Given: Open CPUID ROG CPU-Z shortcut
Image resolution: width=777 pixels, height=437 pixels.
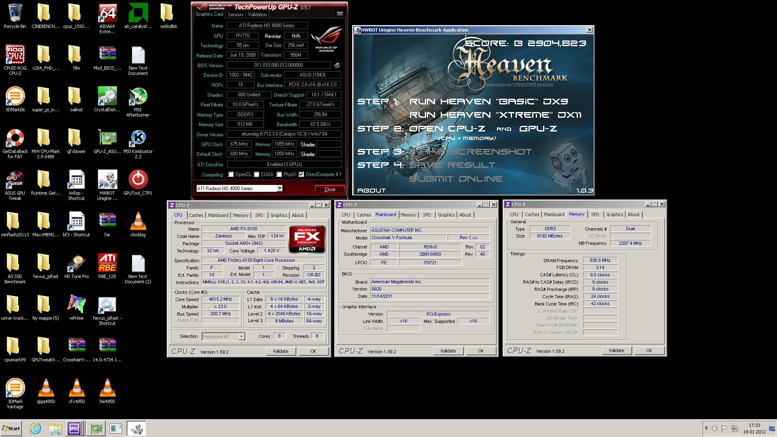Looking at the screenshot, I should [x=15, y=59].
